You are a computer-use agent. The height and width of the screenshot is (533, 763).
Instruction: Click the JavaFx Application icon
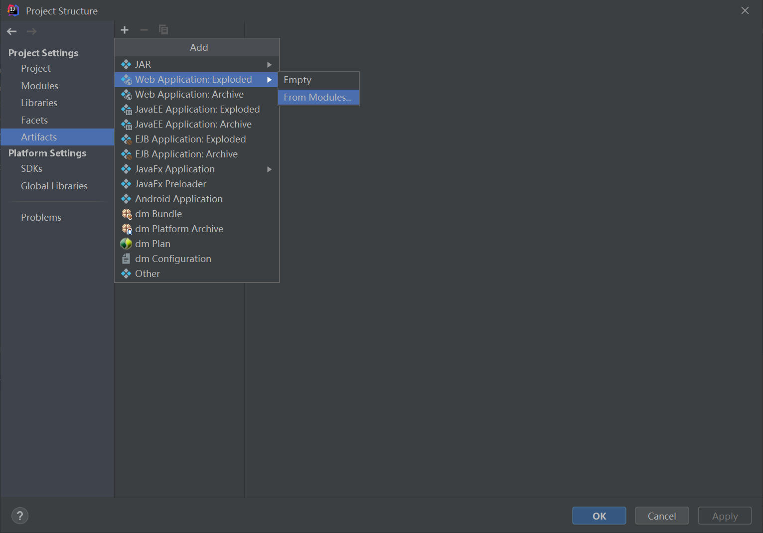(x=126, y=169)
